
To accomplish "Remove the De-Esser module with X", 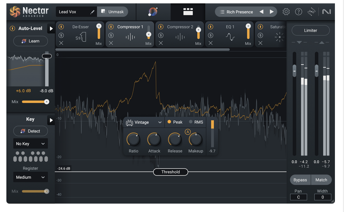I will pos(61,43).
